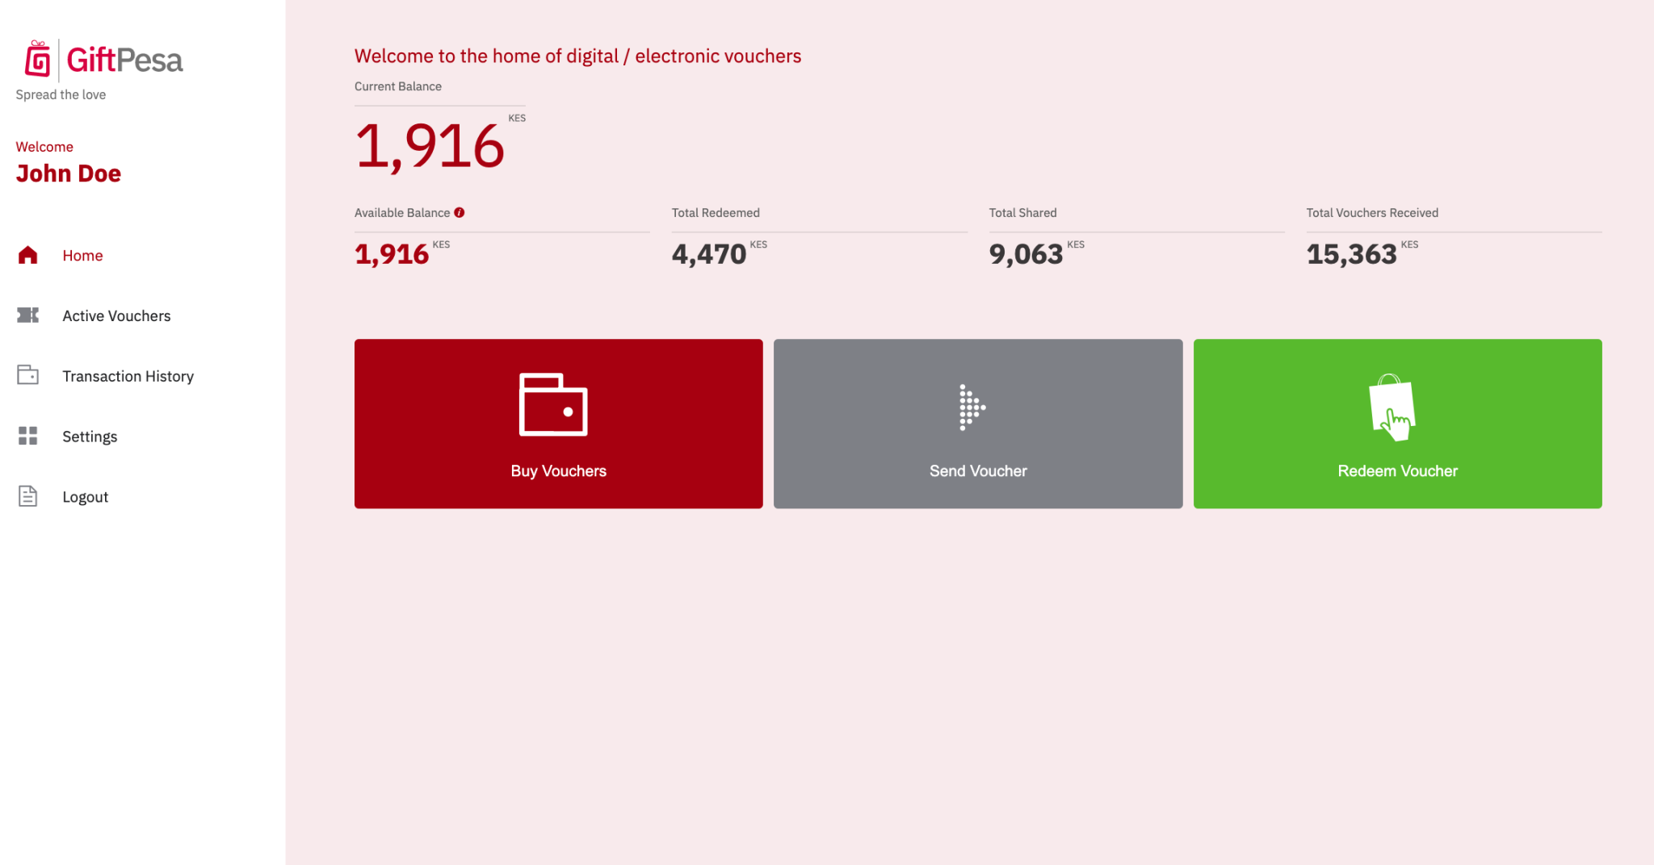Click the Active Vouchers ticket icon
The height and width of the screenshot is (865, 1654).
[28, 315]
